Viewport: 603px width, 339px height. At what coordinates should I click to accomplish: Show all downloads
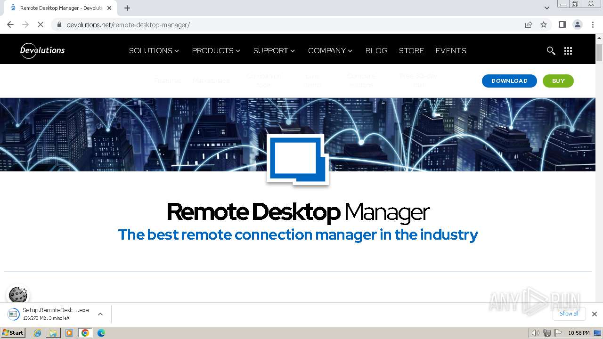point(569,314)
